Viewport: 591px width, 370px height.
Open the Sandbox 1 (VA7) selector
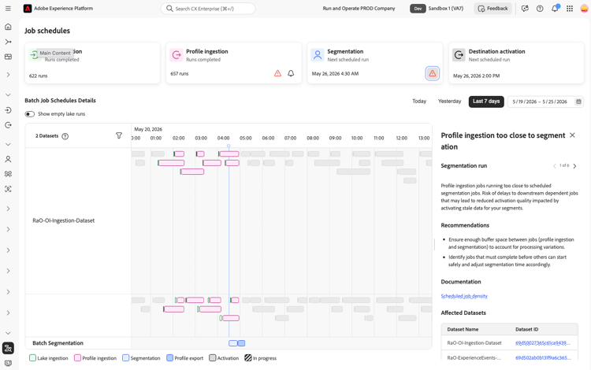click(446, 9)
